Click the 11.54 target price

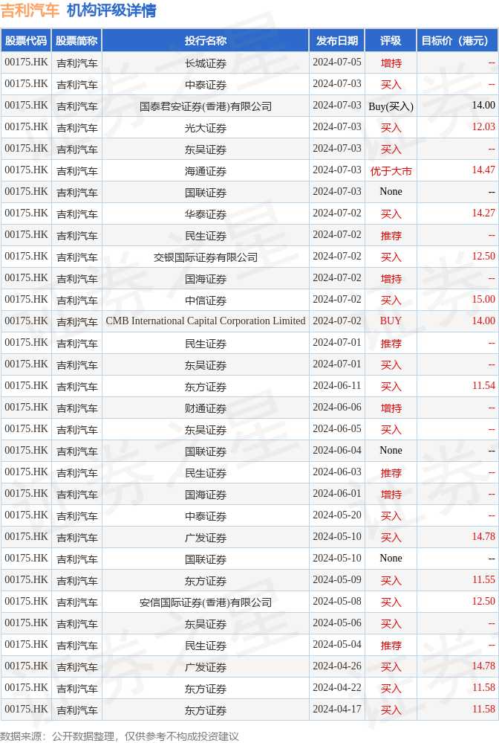pyautogui.click(x=483, y=386)
